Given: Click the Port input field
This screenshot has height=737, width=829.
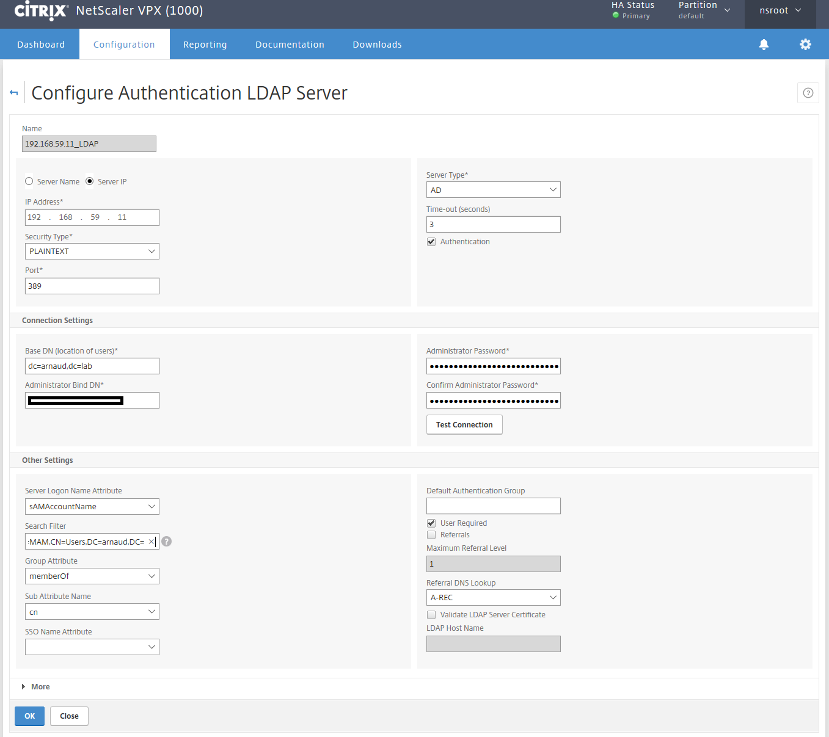Looking at the screenshot, I should (x=92, y=286).
